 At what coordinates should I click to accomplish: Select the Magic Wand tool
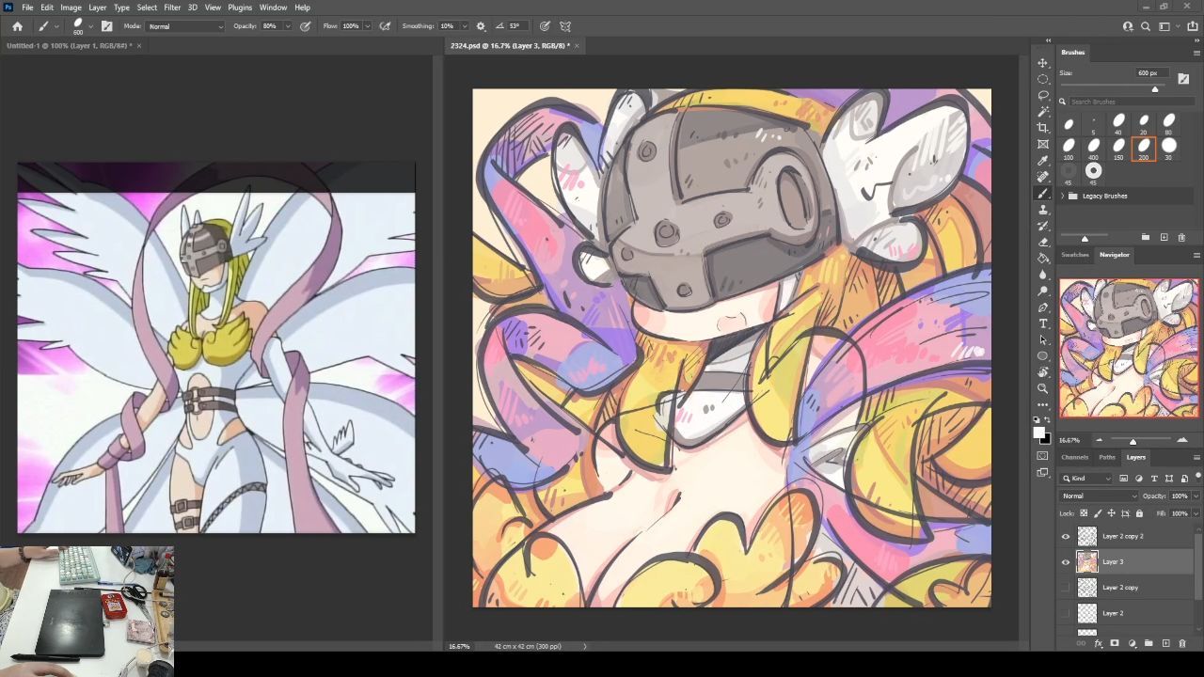(1042, 112)
